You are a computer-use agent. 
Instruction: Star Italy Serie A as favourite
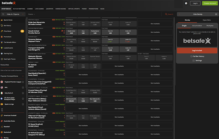(23, 93)
